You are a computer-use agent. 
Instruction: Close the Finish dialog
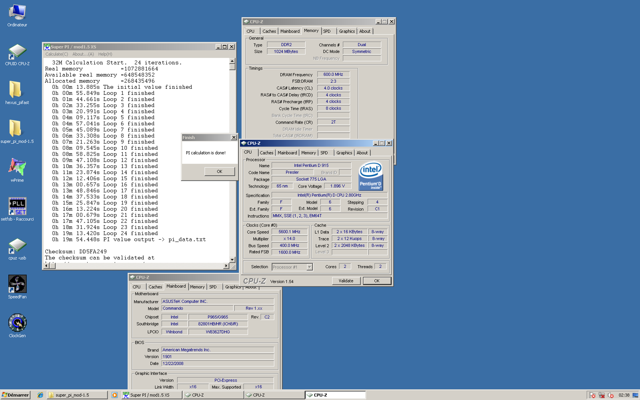point(234,137)
